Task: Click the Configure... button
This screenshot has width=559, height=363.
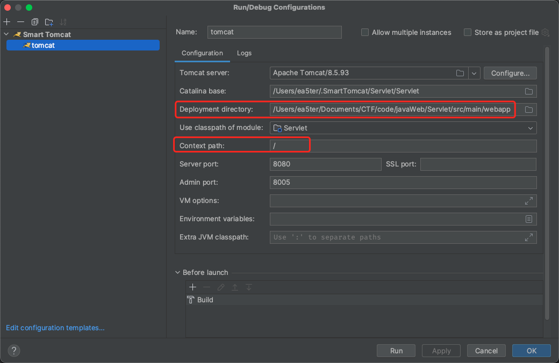Action: [x=510, y=73]
